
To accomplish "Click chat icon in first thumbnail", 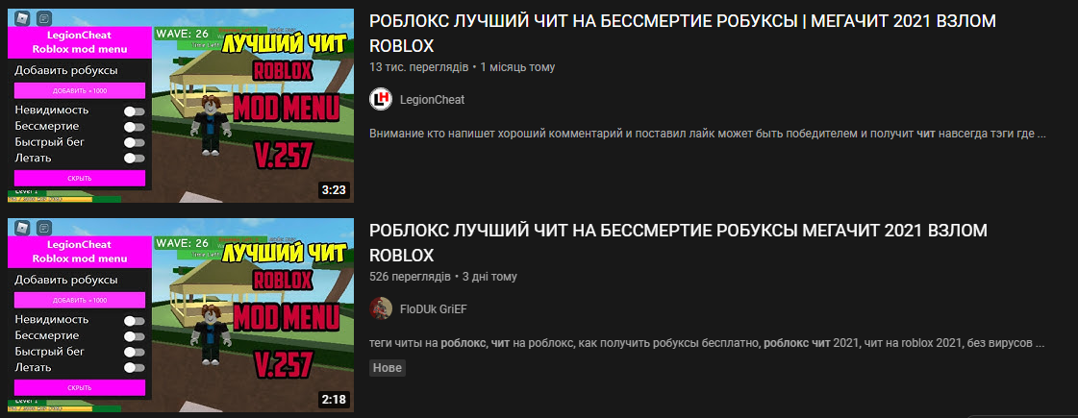I will pyautogui.click(x=44, y=17).
